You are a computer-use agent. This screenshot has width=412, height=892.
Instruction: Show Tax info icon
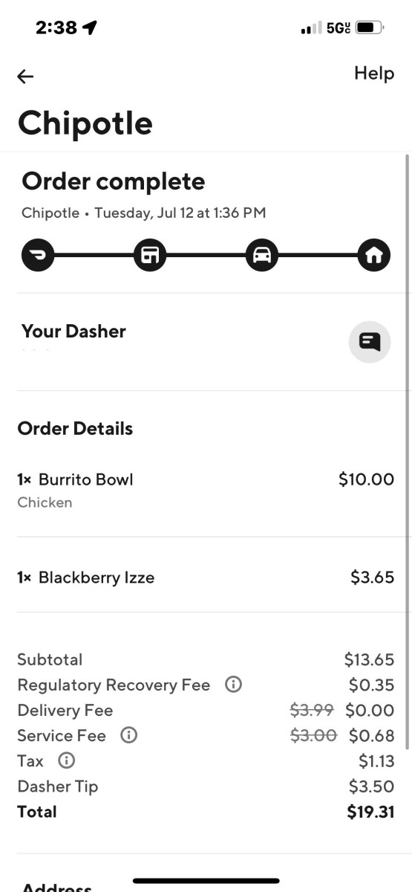coord(67,760)
